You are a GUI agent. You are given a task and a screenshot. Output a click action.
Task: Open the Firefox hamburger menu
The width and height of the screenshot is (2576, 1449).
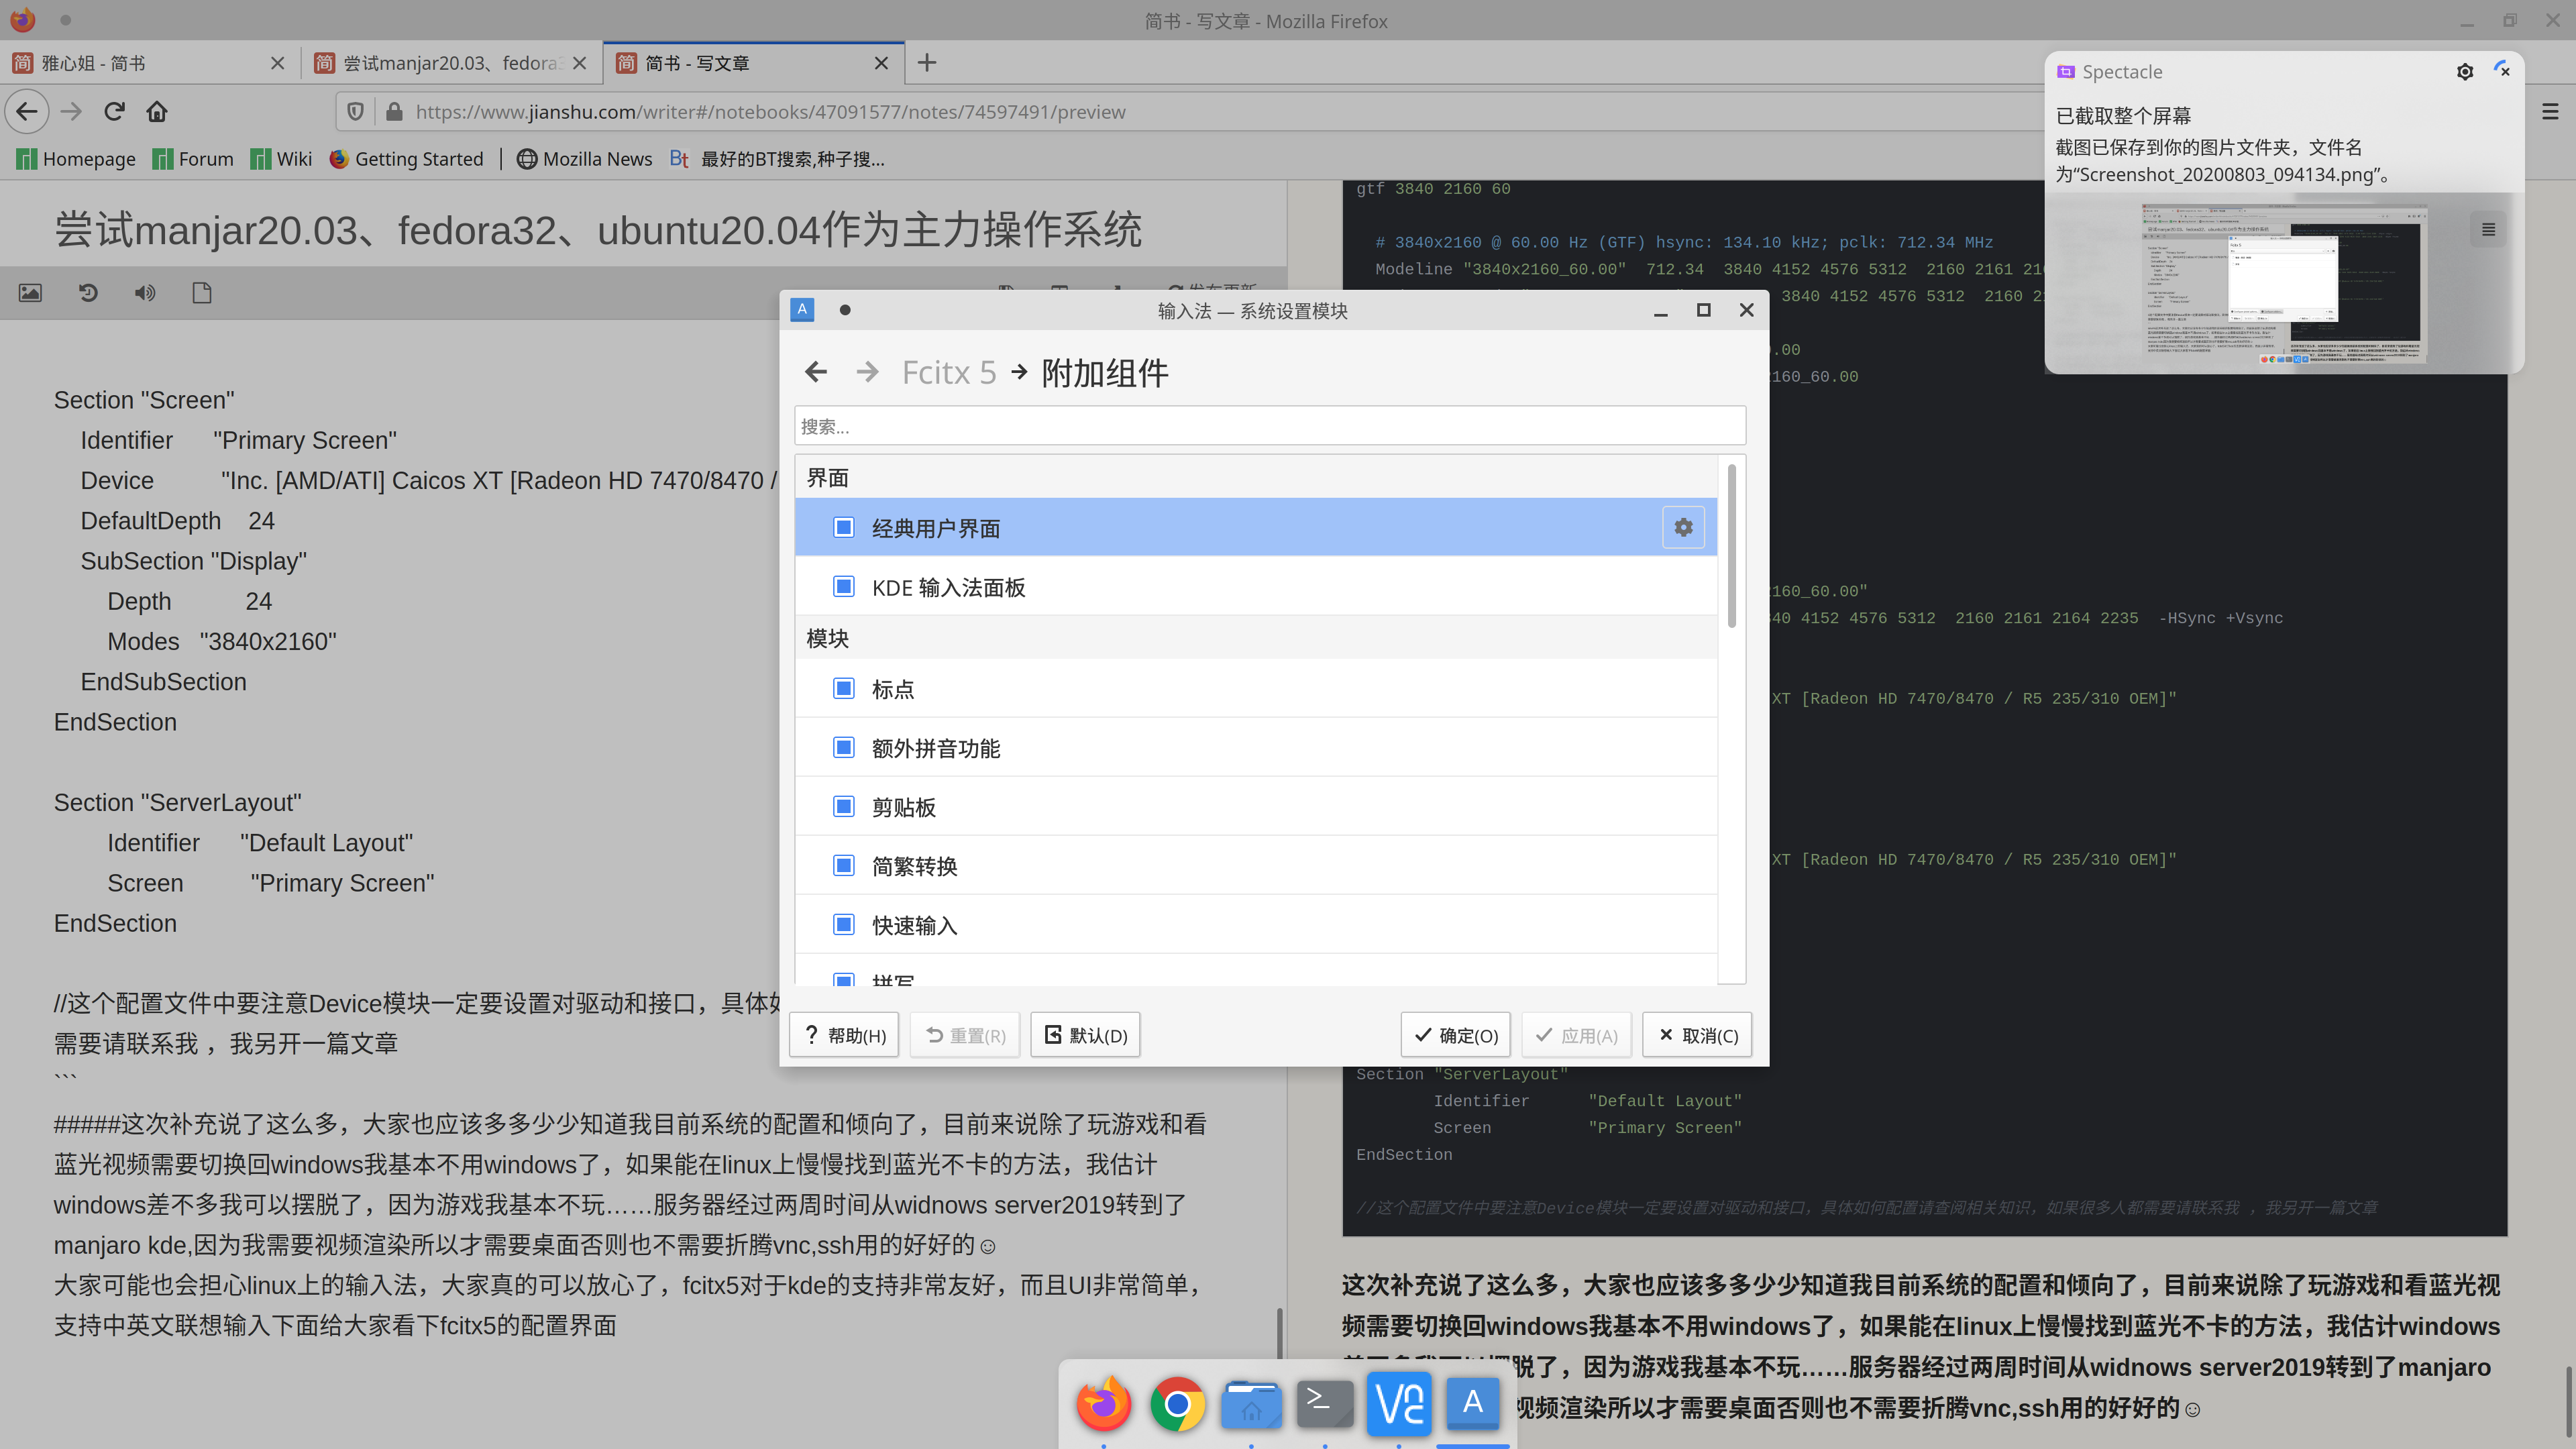pyautogui.click(x=2550, y=111)
